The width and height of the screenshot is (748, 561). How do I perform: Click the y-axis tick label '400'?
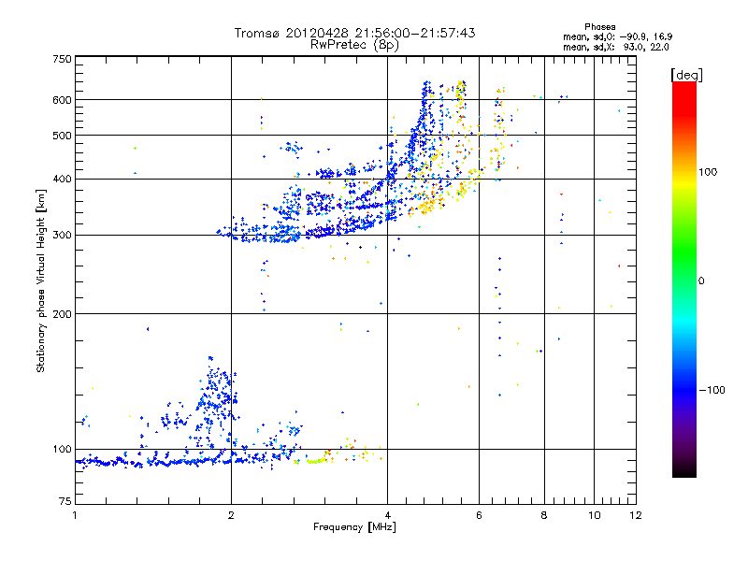[x=62, y=180]
